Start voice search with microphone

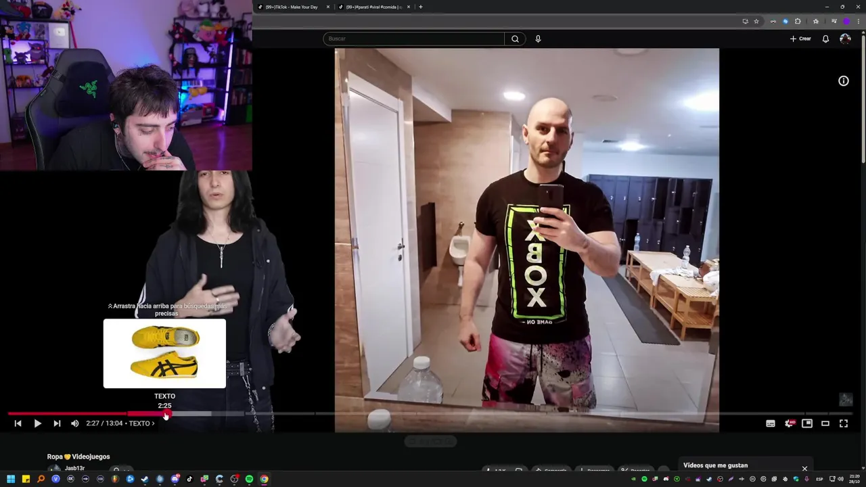click(x=538, y=39)
